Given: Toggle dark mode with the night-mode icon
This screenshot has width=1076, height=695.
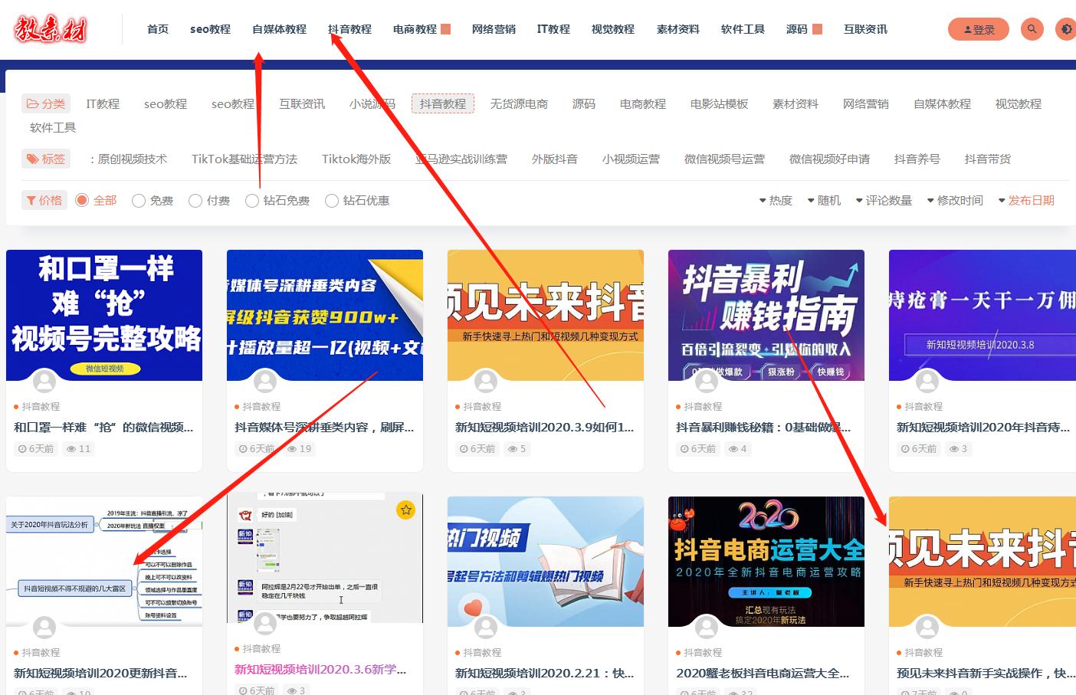Looking at the screenshot, I should coord(1067,29).
